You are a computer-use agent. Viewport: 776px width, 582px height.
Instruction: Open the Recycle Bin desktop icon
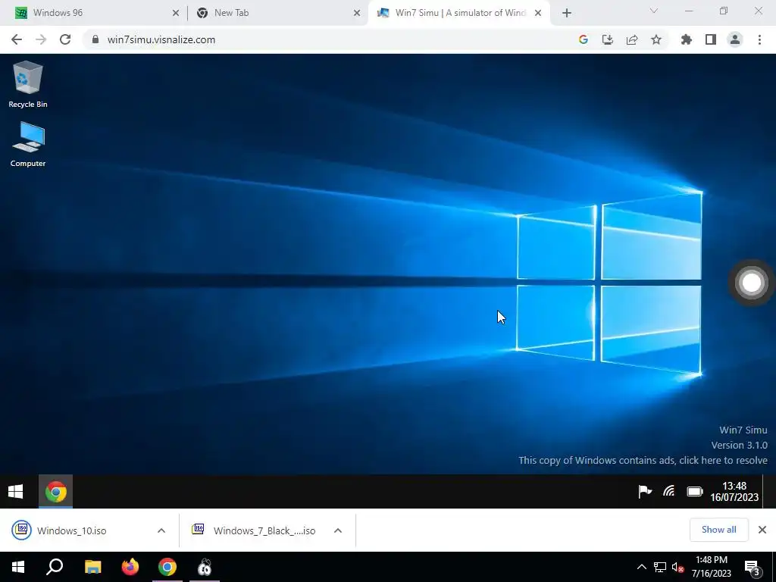pyautogui.click(x=28, y=84)
